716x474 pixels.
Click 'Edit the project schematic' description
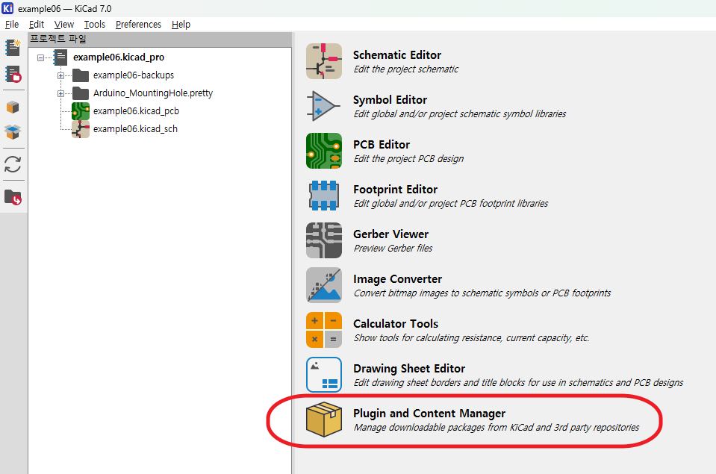(x=406, y=69)
